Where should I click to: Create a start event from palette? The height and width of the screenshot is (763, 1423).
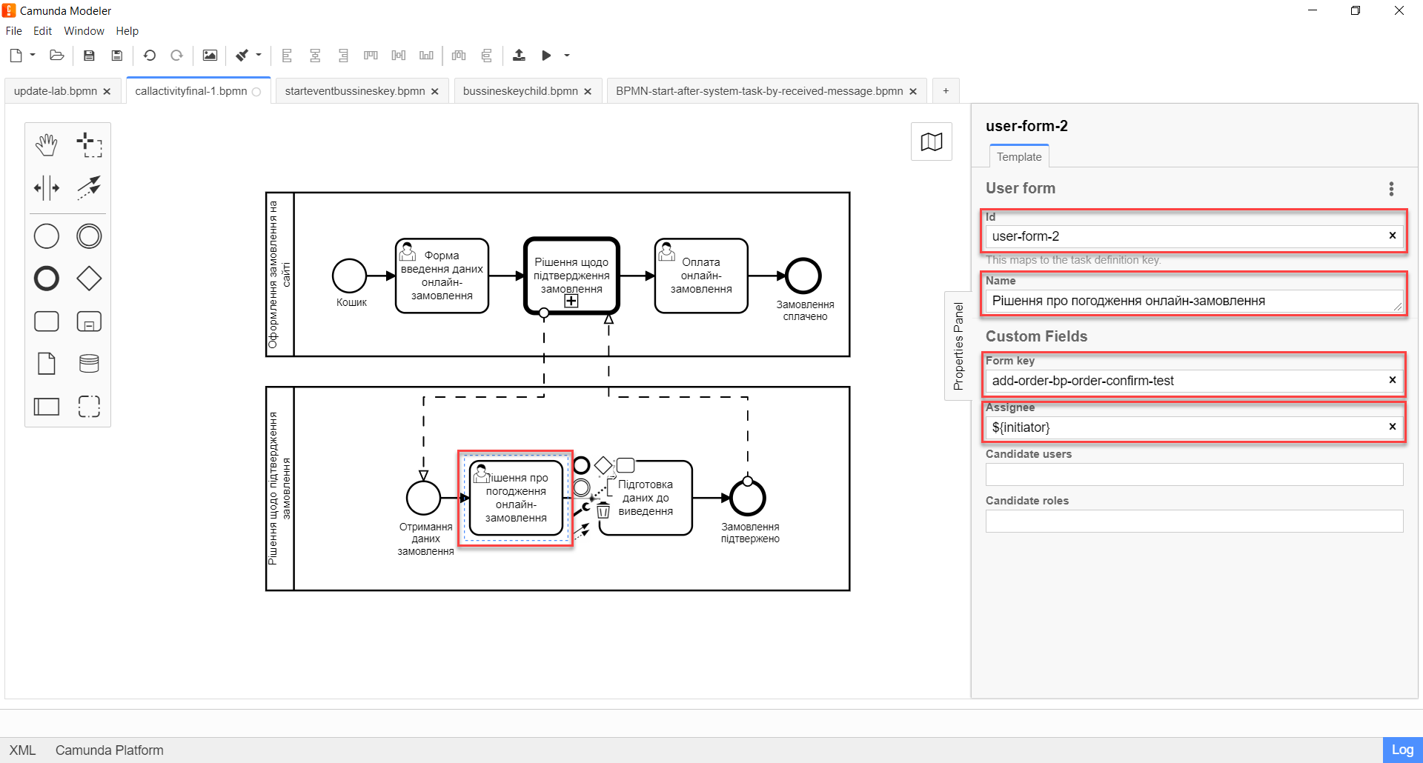[47, 236]
